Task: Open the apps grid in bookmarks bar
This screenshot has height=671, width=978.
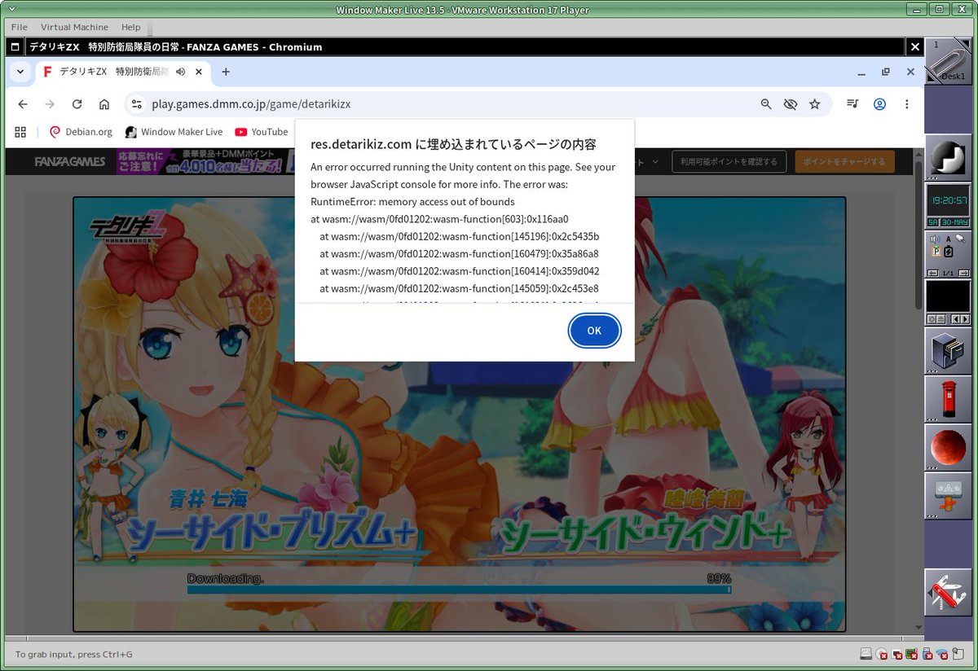Action: point(20,132)
